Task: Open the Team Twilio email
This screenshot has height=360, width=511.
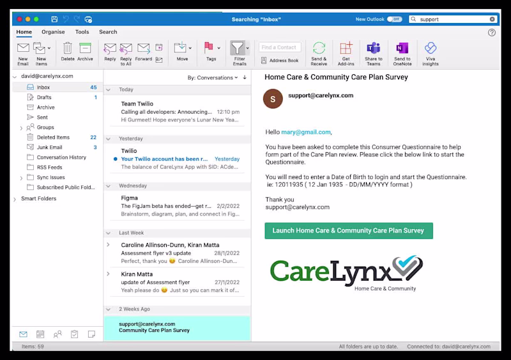Action: click(x=178, y=112)
